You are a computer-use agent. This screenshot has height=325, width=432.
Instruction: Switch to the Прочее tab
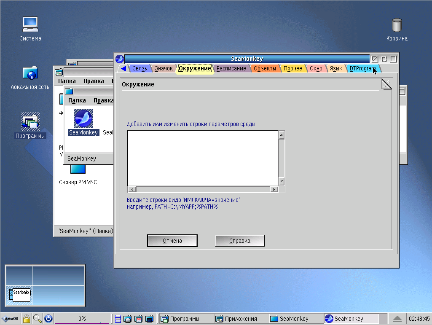(x=293, y=68)
